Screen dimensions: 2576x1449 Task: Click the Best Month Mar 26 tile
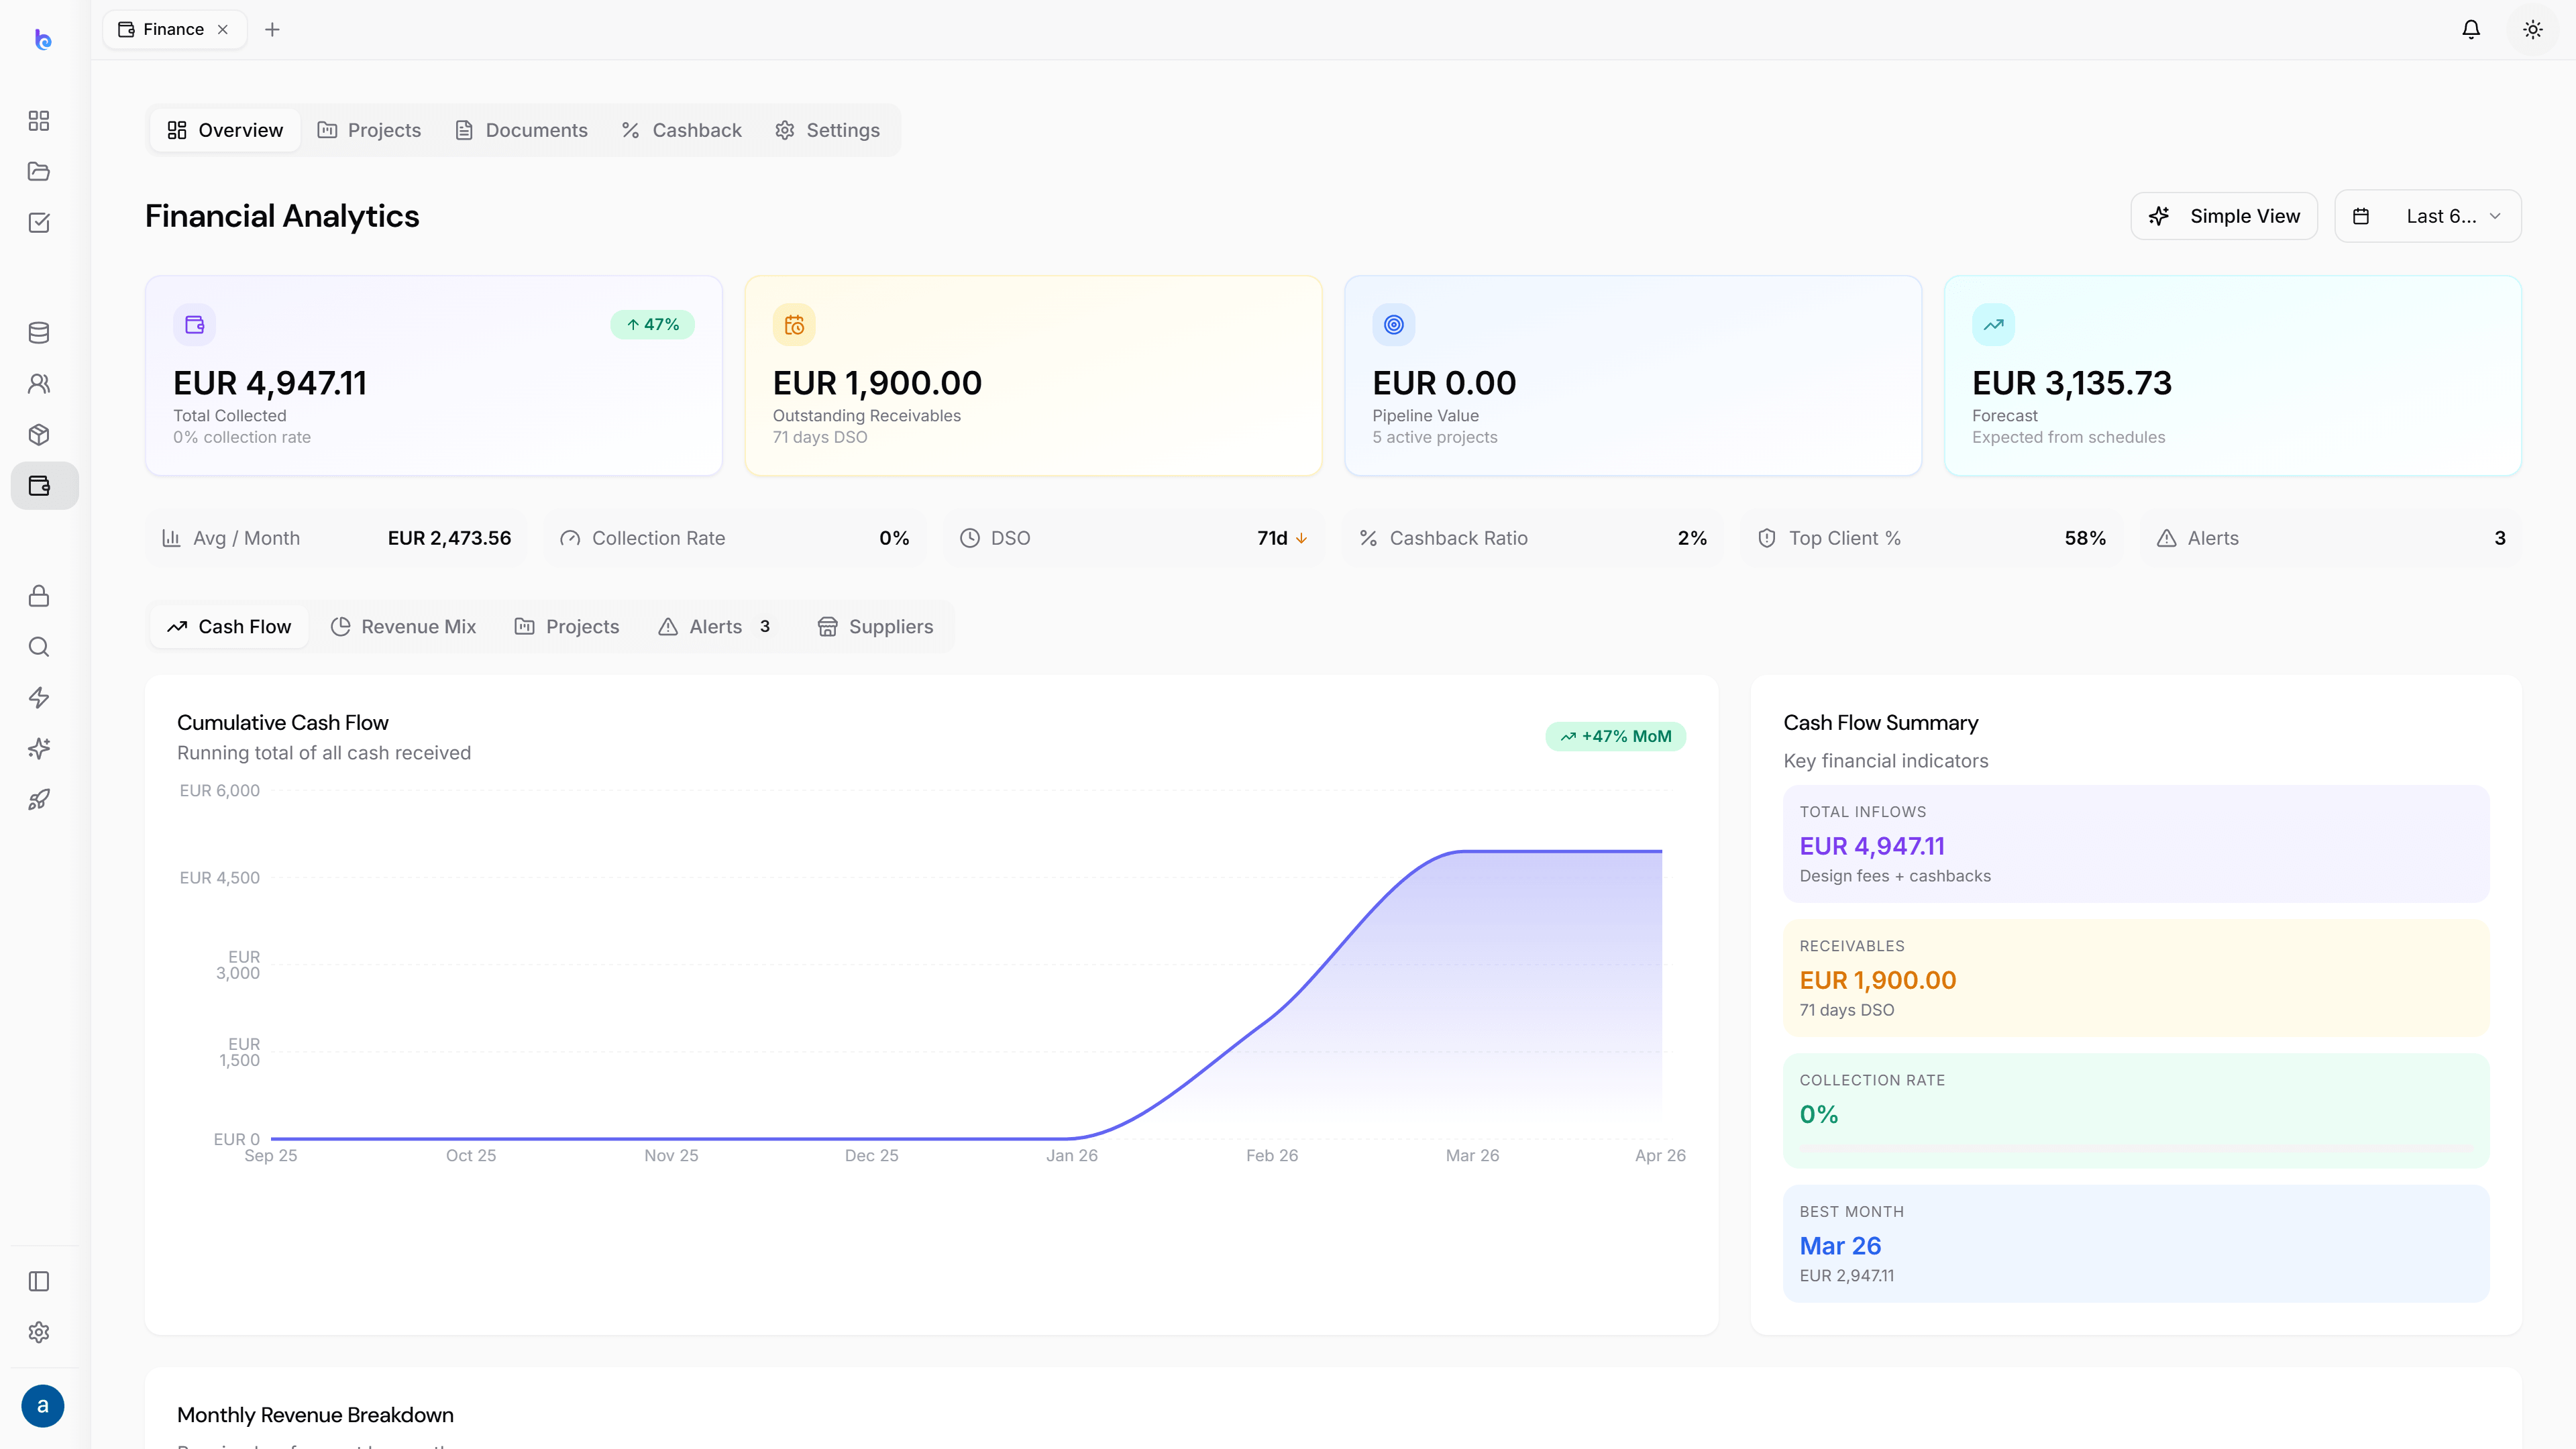pos(2136,1244)
